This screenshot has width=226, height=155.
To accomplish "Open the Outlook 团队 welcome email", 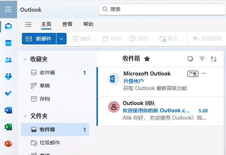I will click(161, 111).
